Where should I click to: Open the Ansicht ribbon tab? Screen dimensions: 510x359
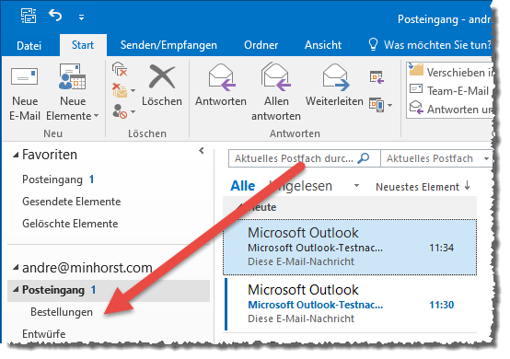coord(323,45)
